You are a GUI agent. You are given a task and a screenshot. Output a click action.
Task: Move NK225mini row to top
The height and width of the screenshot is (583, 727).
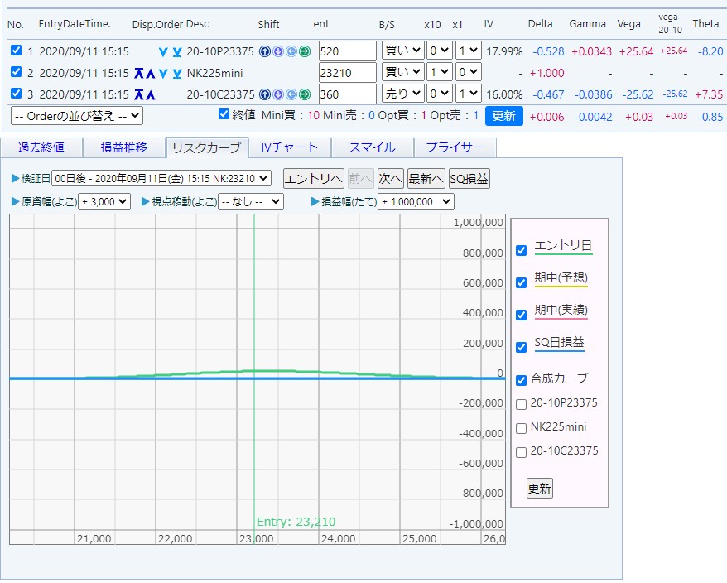tap(138, 73)
